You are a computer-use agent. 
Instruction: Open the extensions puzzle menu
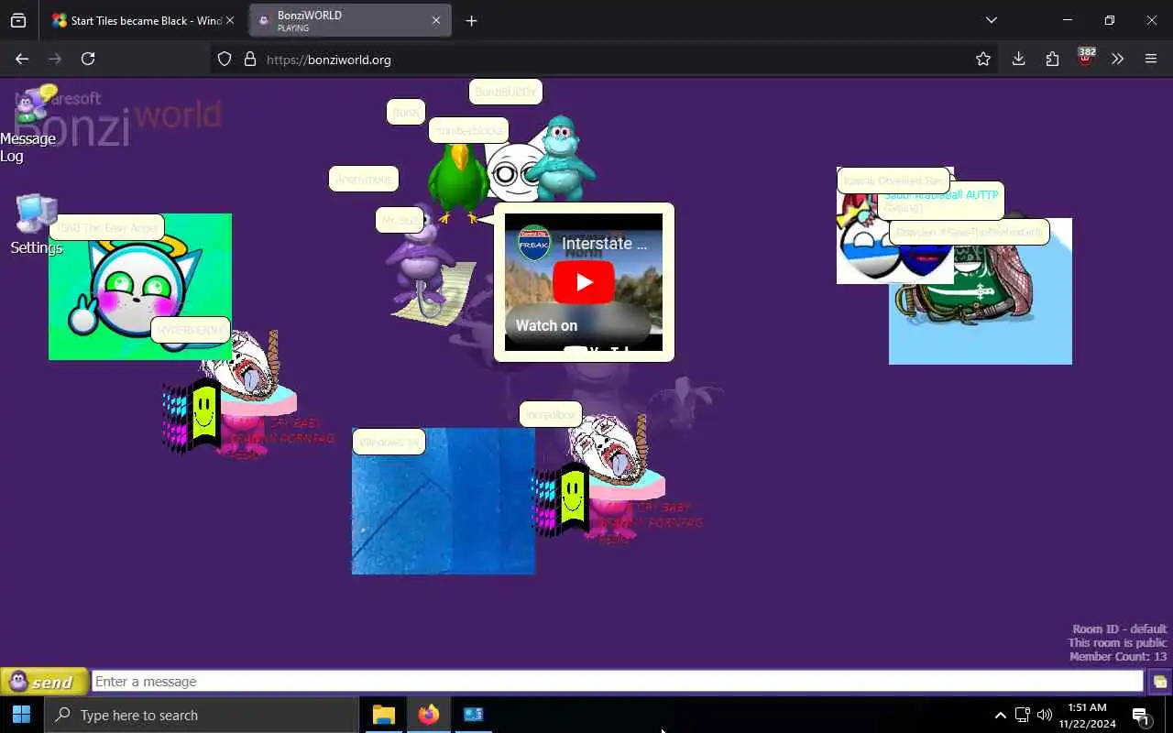[1052, 59]
